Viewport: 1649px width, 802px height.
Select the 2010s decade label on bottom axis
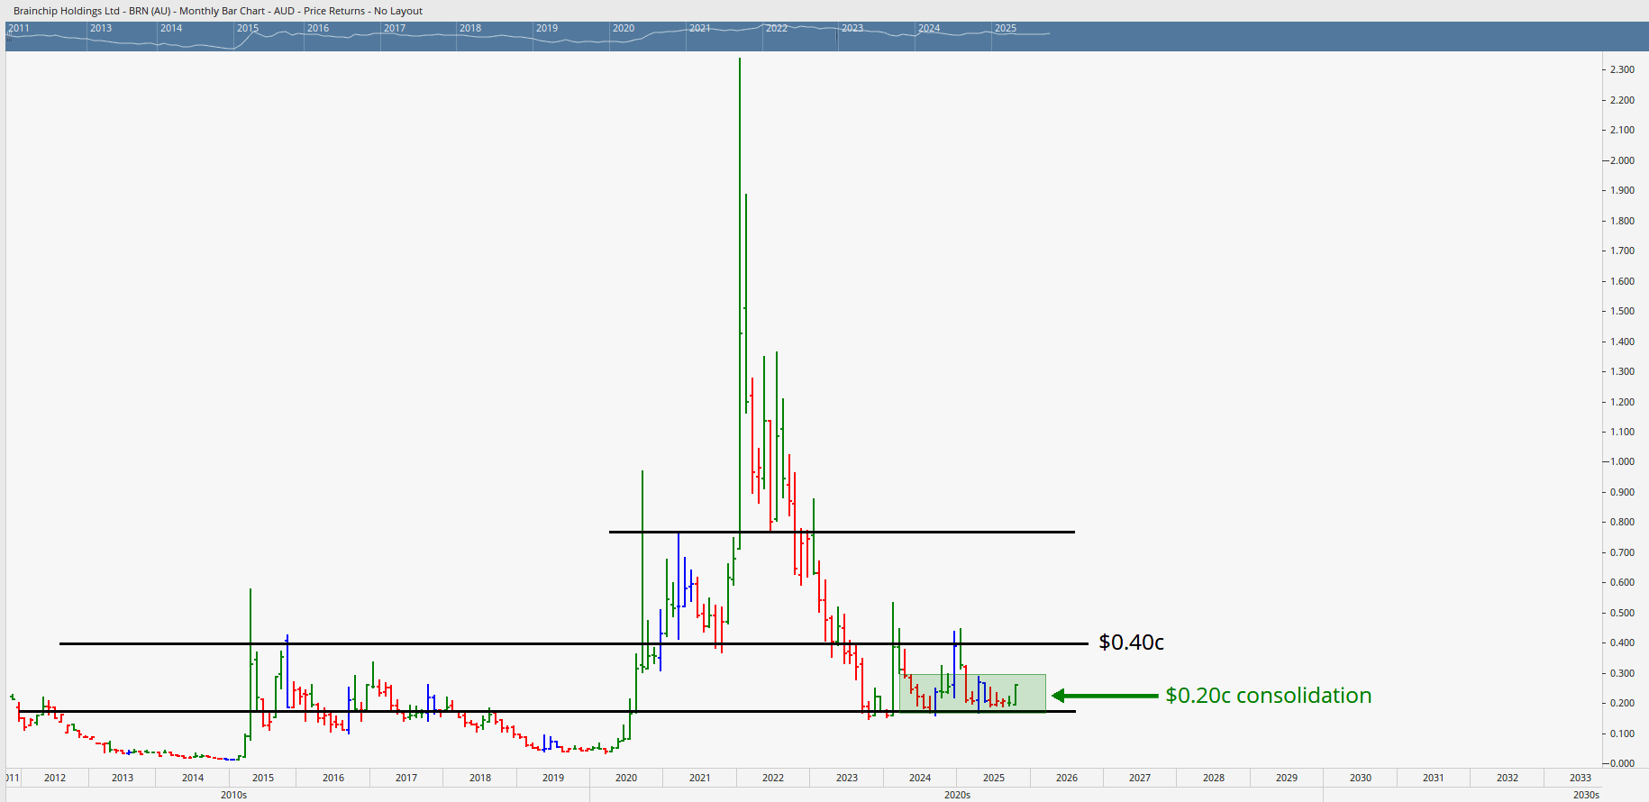point(233,795)
